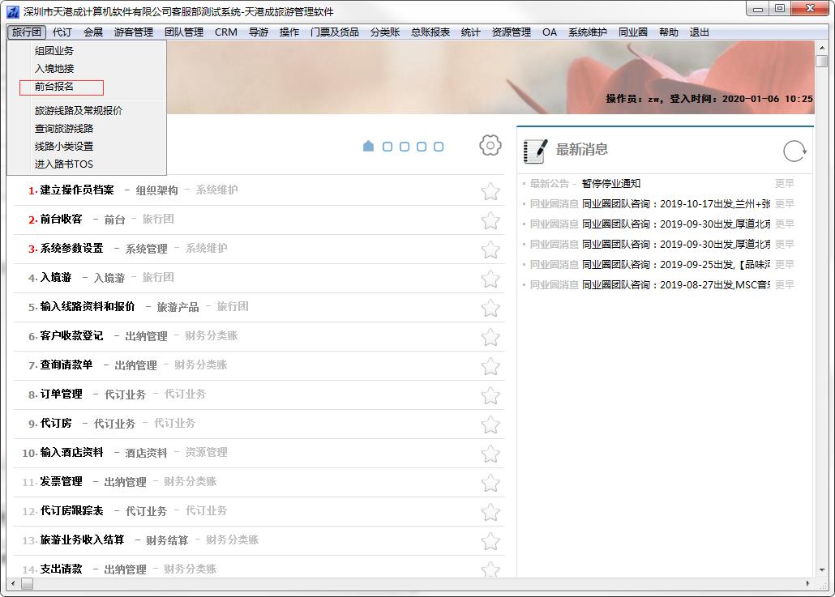This screenshot has width=835, height=597.
Task: Star the 建立操作员档案 shortcut
Action: point(490,191)
